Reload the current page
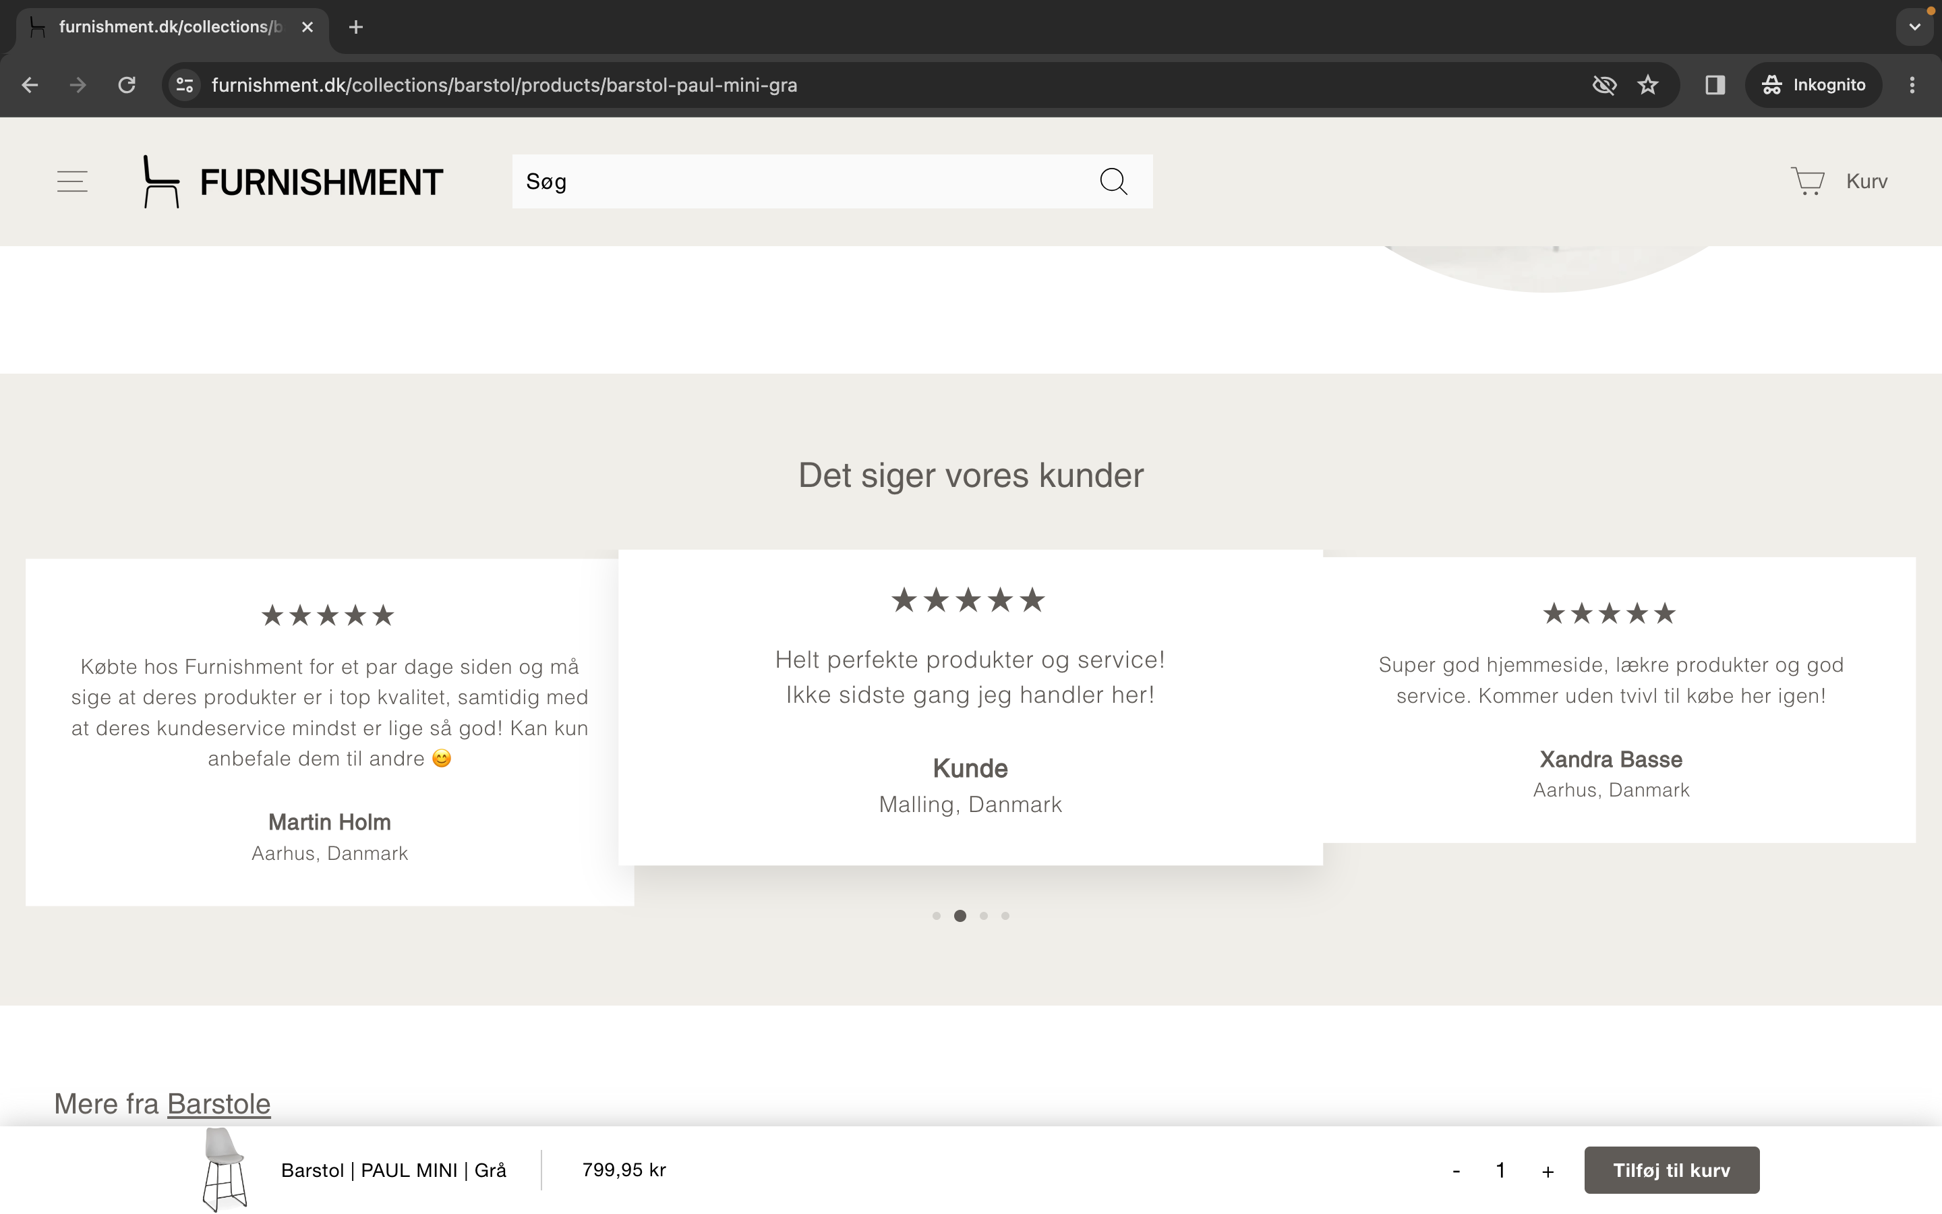This screenshot has height=1214, width=1942. (127, 85)
